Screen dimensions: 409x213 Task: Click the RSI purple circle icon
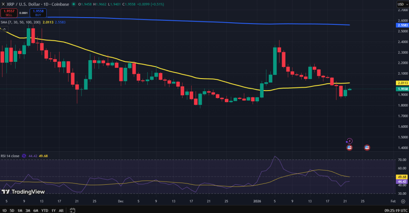24,156
